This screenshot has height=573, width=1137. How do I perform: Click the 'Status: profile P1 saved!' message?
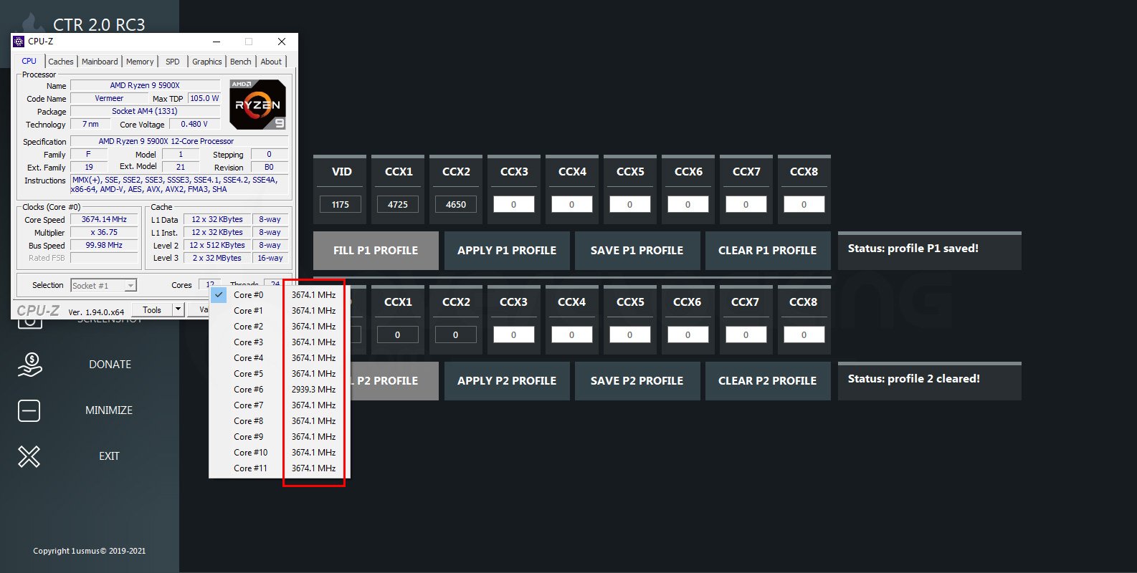tap(913, 249)
